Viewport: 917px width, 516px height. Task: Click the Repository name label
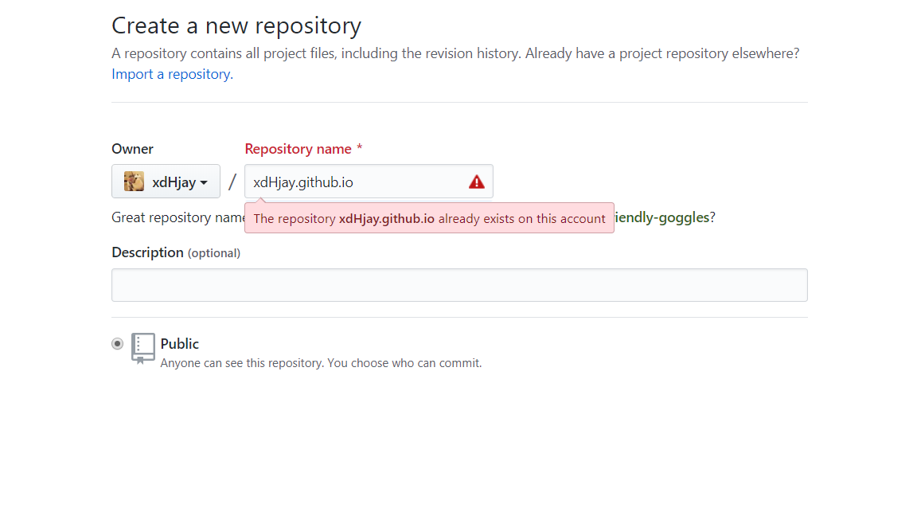[x=299, y=149]
